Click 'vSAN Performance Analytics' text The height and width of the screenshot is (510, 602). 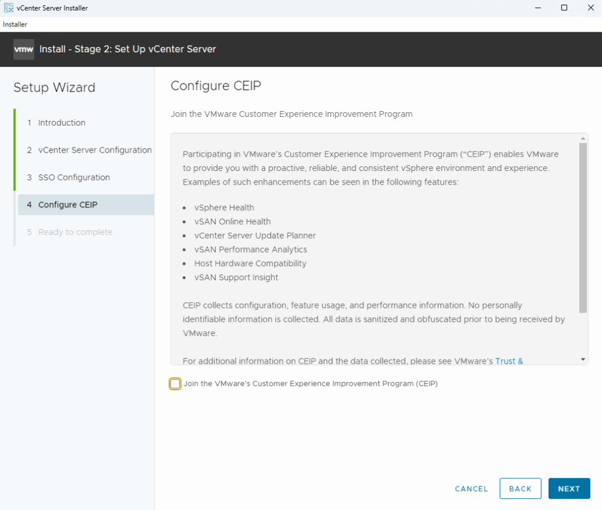250,250
